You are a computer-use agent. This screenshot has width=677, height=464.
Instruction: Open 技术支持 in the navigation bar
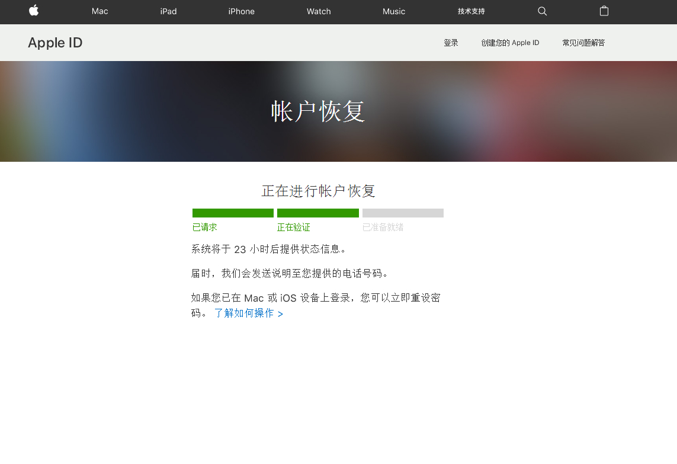(x=471, y=11)
